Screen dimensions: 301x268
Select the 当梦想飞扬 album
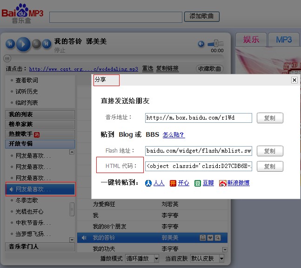33,234
